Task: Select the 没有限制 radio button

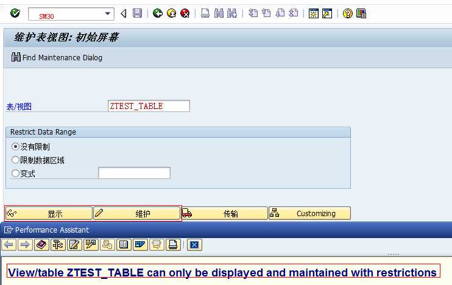Action: [x=15, y=146]
